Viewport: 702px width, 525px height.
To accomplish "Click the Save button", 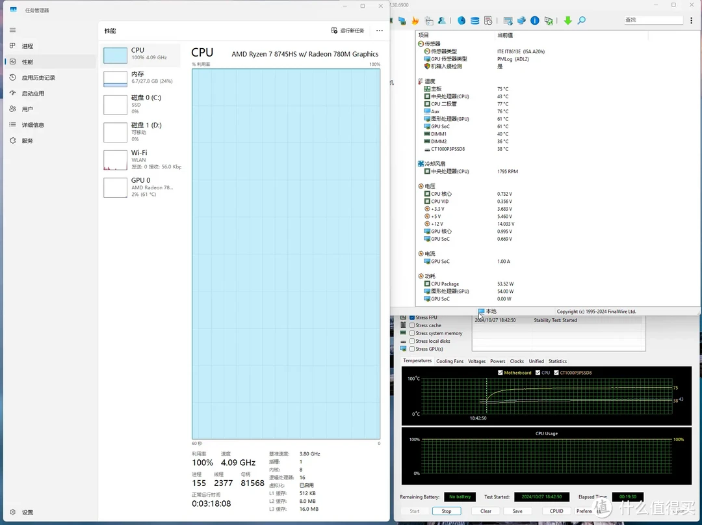I will coord(517,511).
